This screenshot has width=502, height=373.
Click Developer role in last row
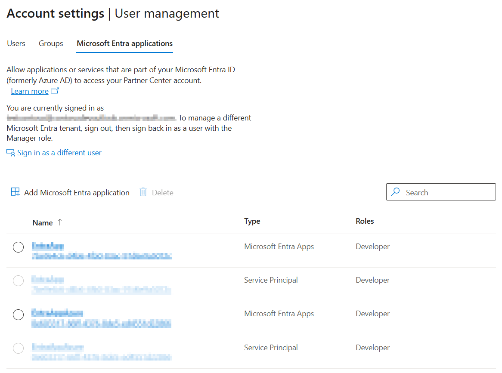tap(373, 348)
